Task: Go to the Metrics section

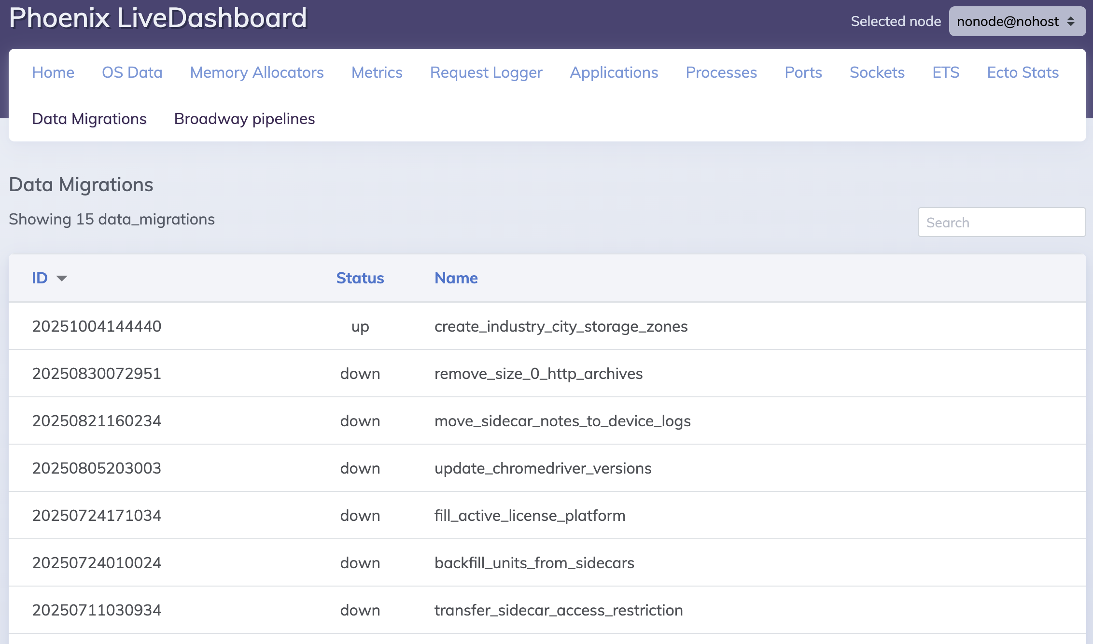Action: tap(377, 72)
